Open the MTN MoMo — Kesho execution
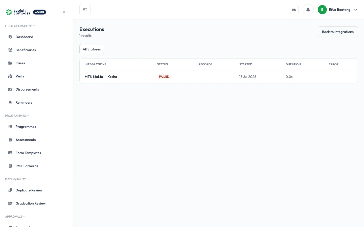 pyautogui.click(x=101, y=77)
